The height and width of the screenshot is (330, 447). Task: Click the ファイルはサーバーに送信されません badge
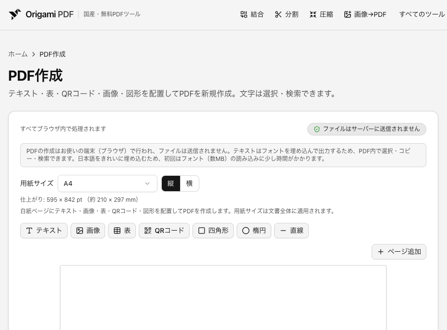[367, 129]
